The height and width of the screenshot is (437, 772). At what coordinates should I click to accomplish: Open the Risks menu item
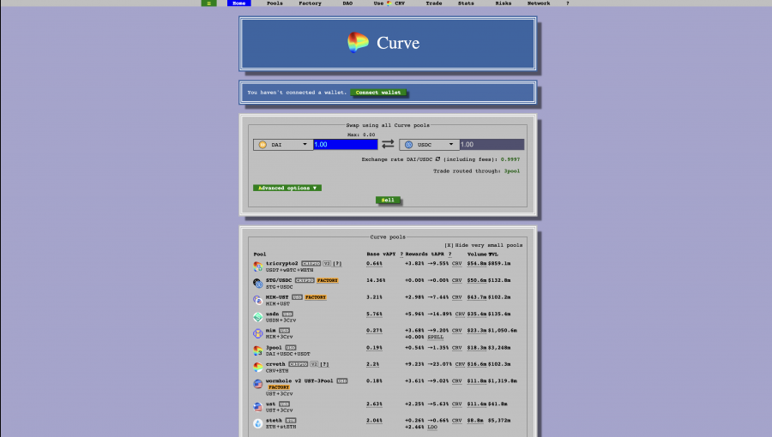click(x=504, y=3)
